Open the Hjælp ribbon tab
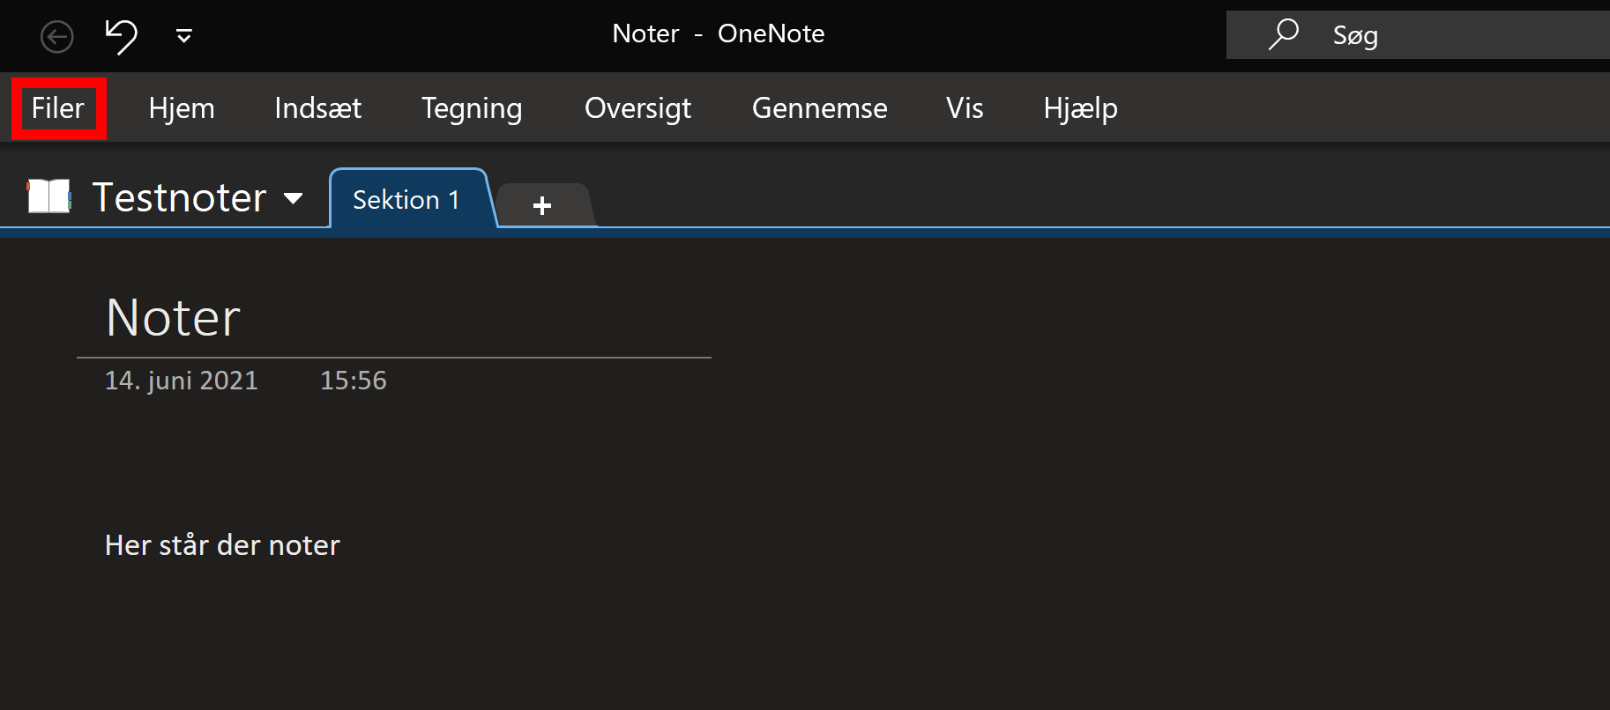The height and width of the screenshot is (710, 1610). click(x=1080, y=108)
